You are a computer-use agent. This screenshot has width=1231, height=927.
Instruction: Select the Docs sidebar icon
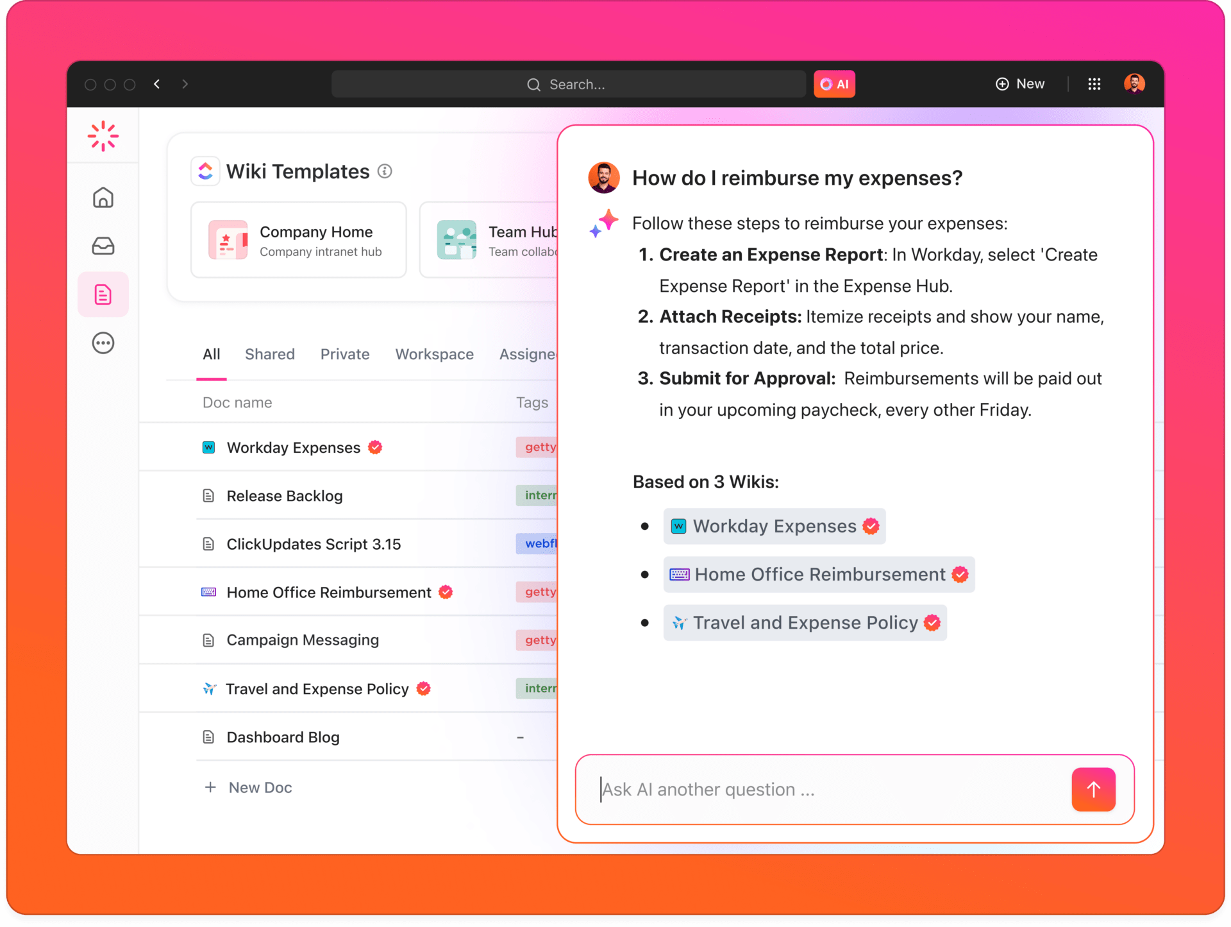coord(103,294)
